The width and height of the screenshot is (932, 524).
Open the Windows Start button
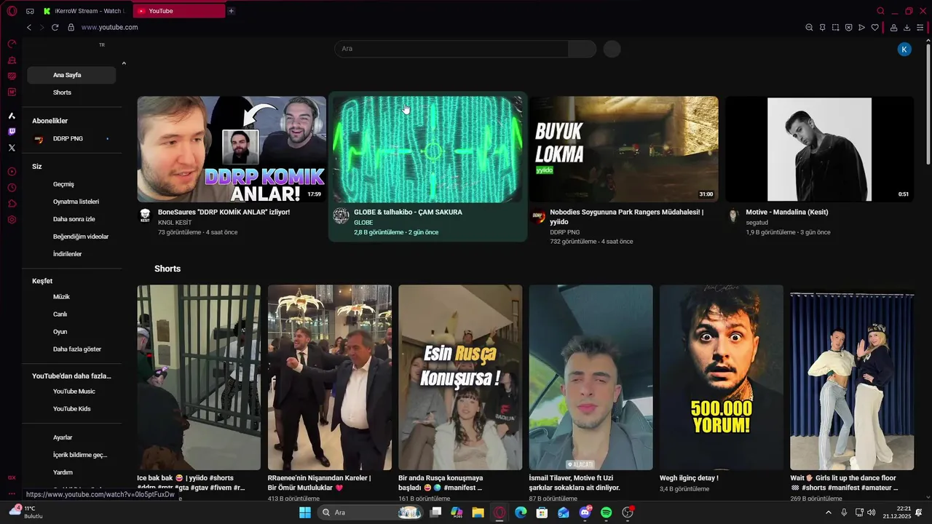click(305, 512)
